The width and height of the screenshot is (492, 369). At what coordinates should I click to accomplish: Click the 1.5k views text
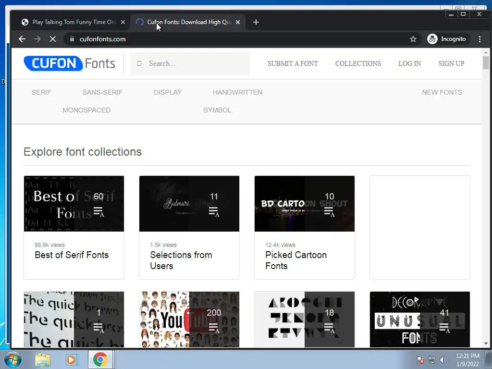point(163,245)
